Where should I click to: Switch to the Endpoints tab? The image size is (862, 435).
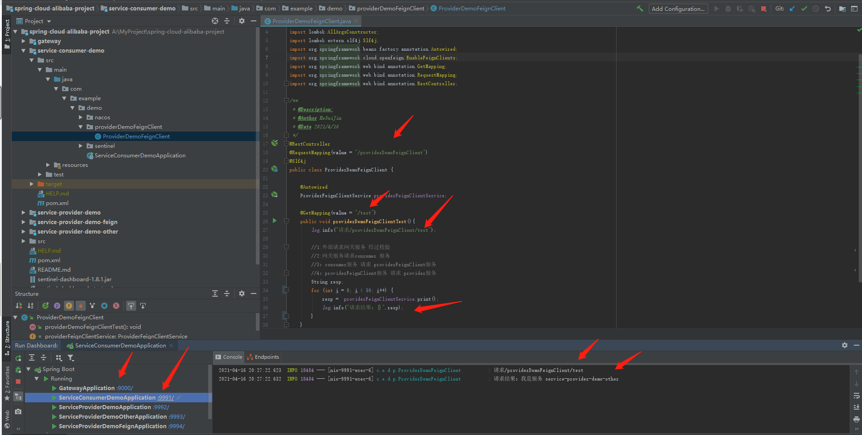click(x=263, y=357)
